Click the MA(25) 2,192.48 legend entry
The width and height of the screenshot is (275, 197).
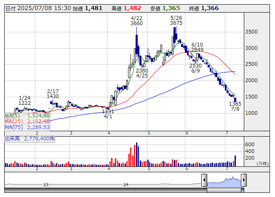27,121
